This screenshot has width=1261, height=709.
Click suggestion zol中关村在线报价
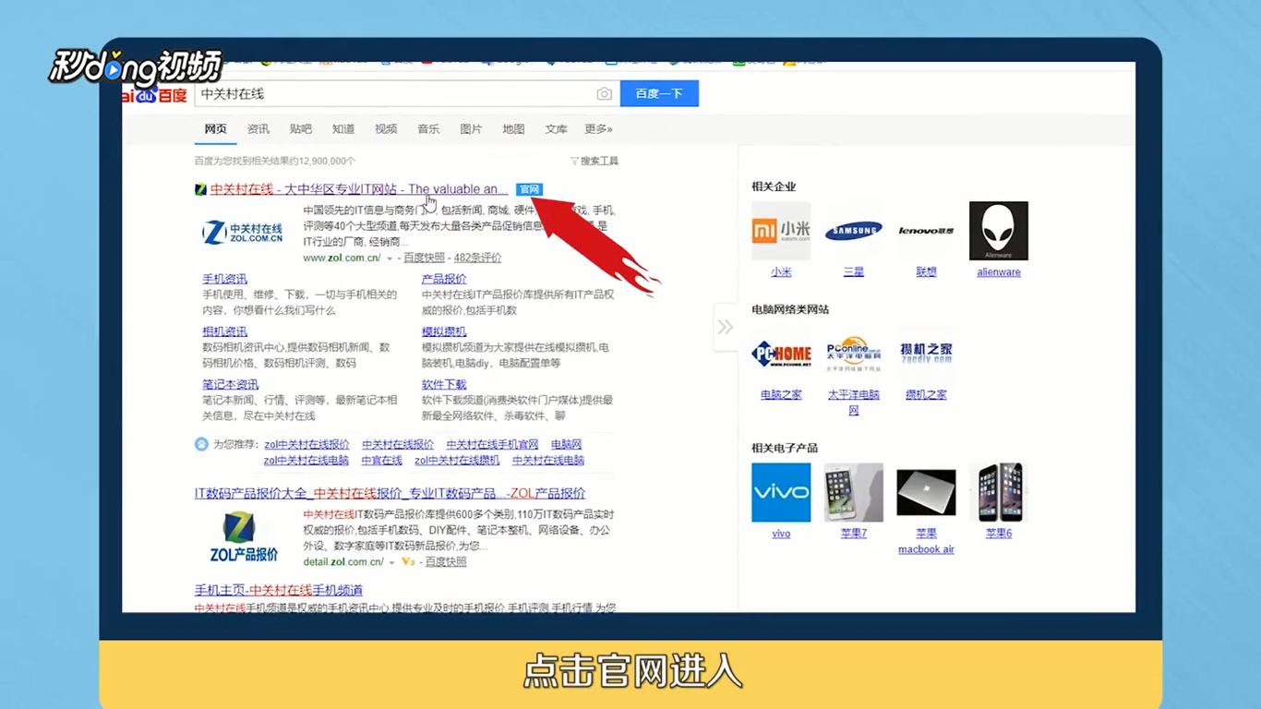(306, 445)
